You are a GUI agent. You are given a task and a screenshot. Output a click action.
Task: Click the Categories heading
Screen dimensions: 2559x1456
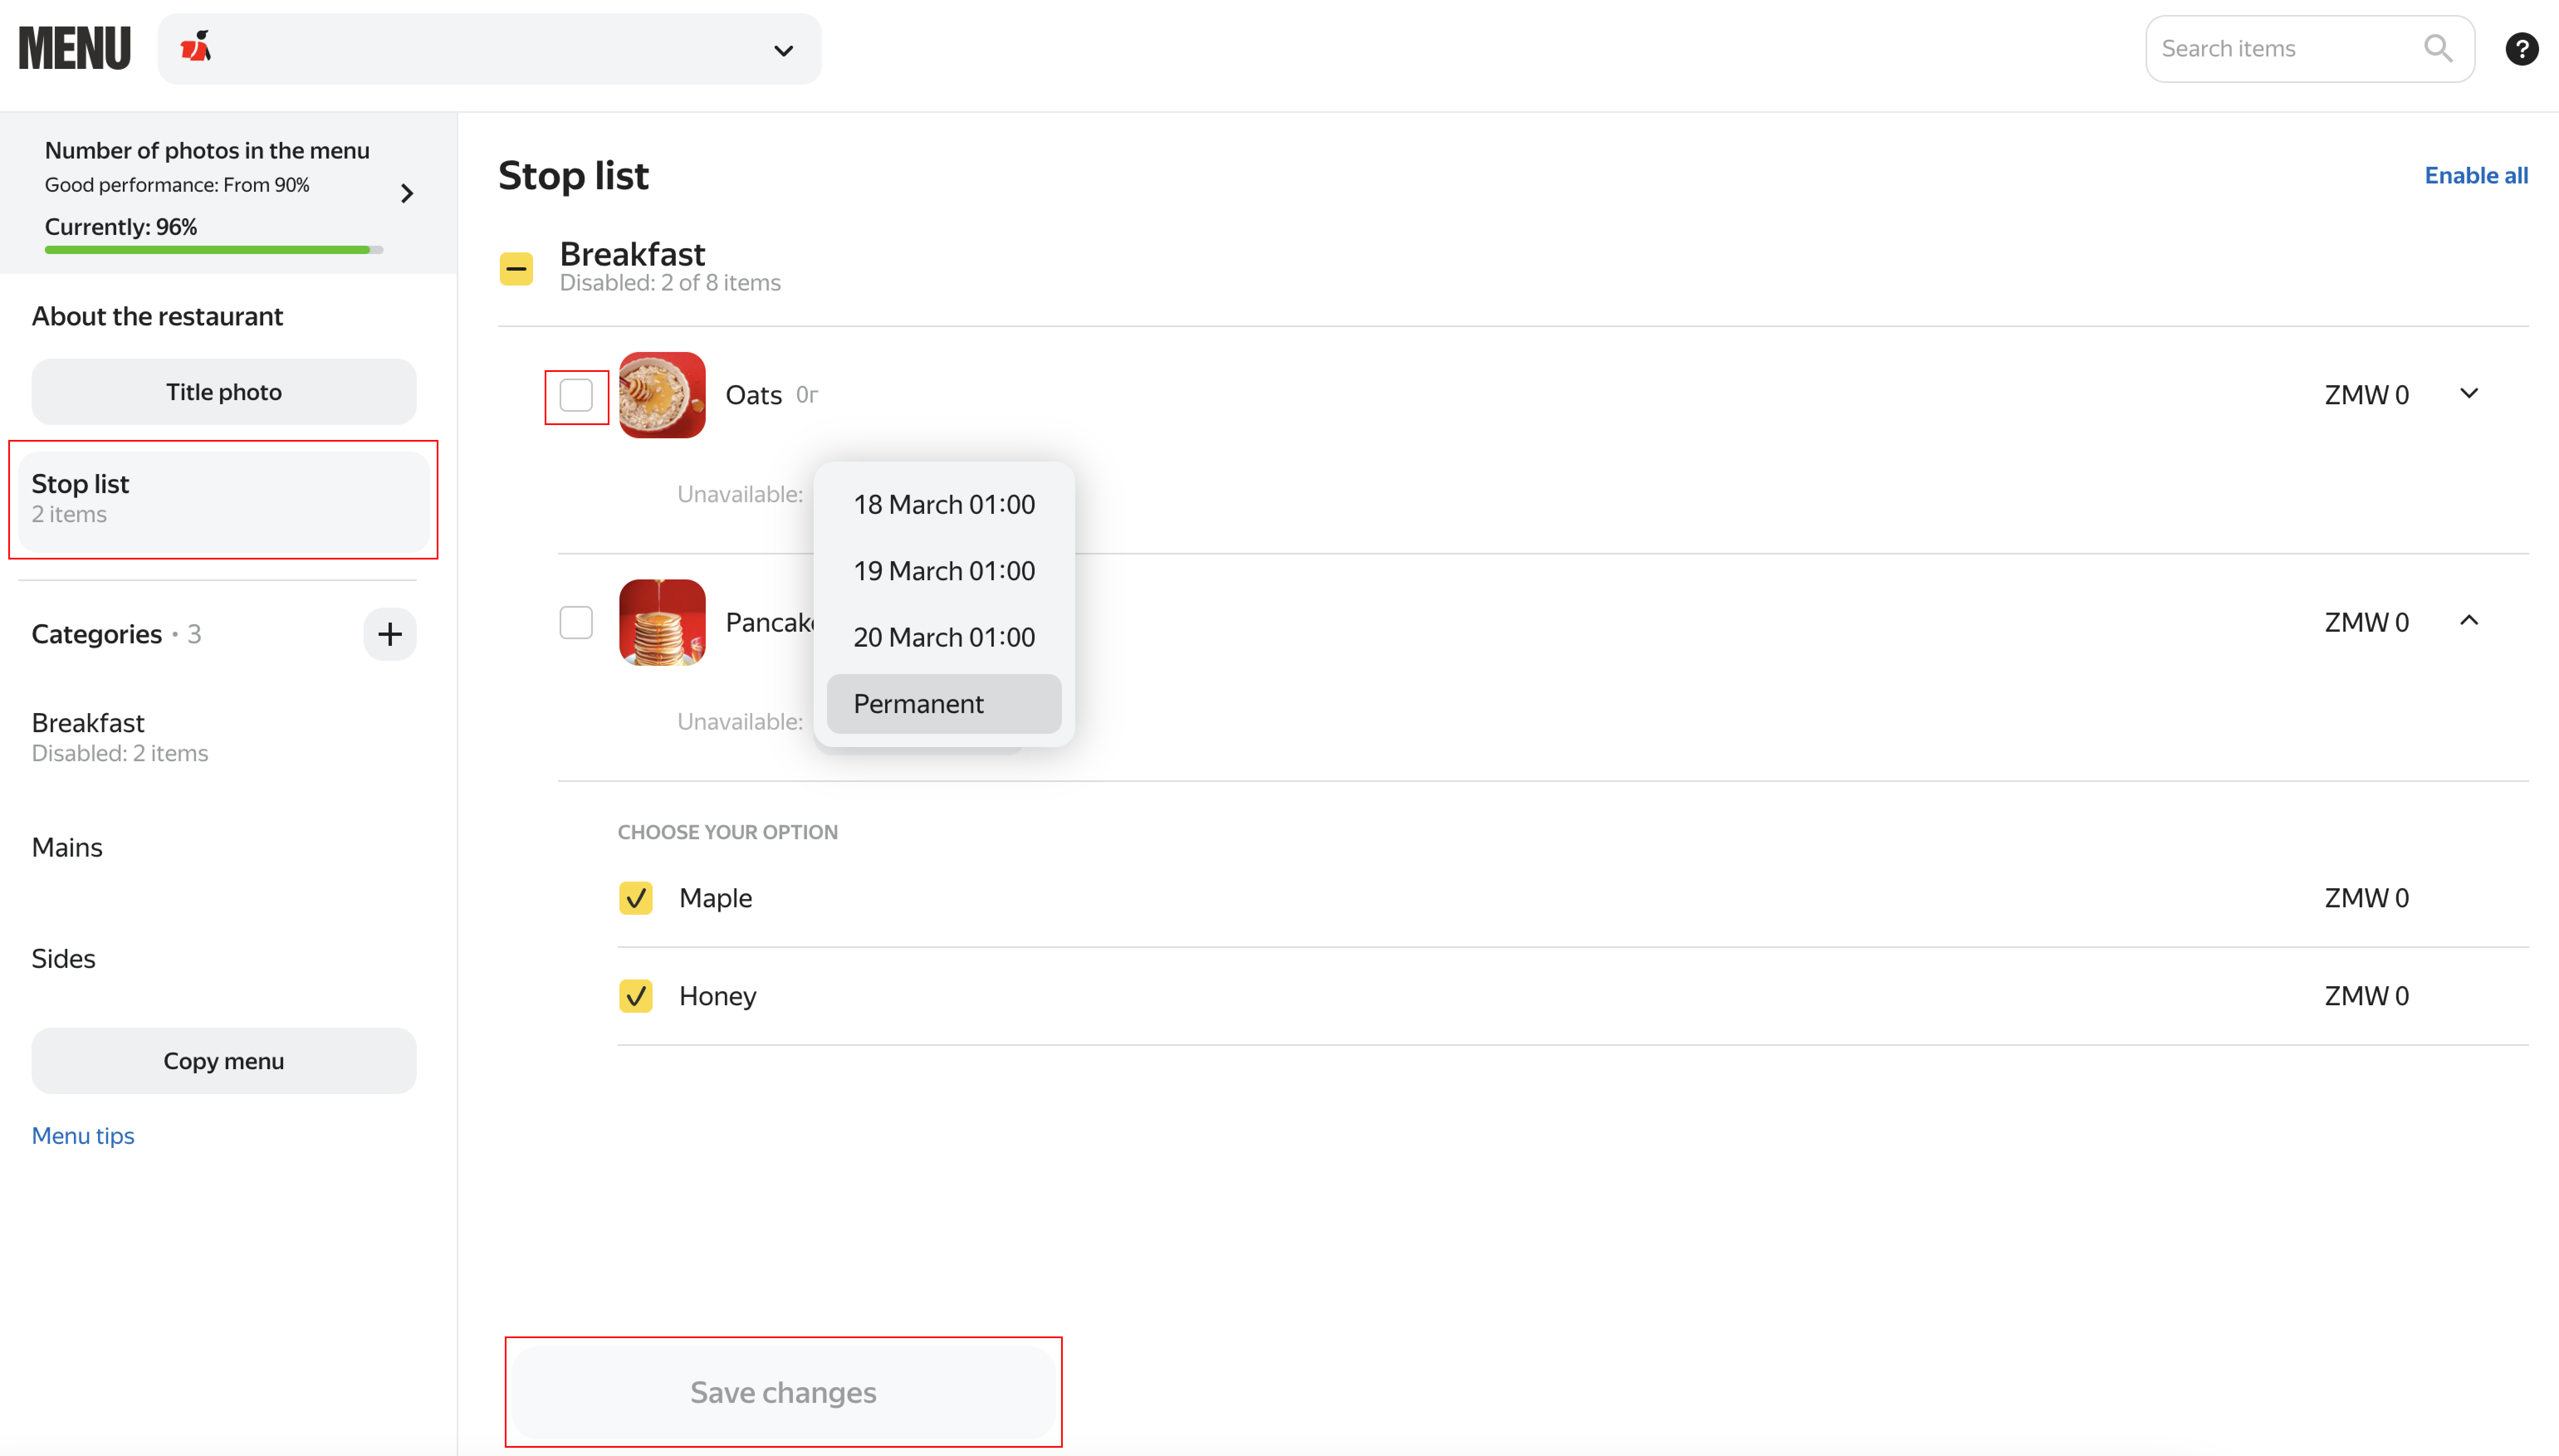(97, 634)
